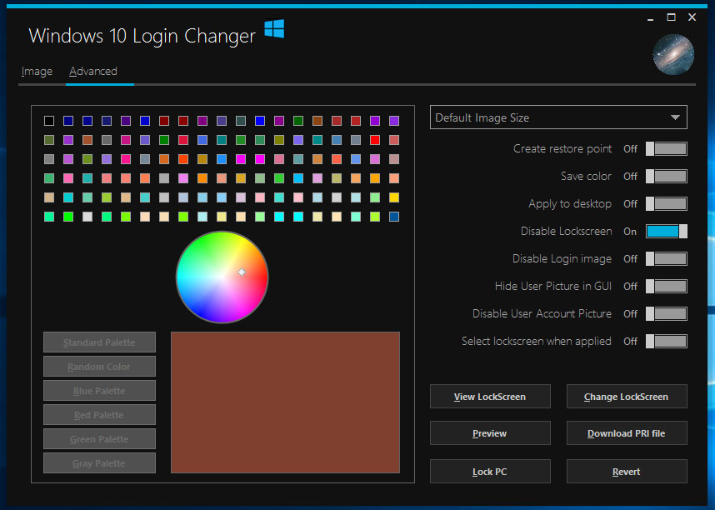
Task: Click the Revert button
Action: 627,471
